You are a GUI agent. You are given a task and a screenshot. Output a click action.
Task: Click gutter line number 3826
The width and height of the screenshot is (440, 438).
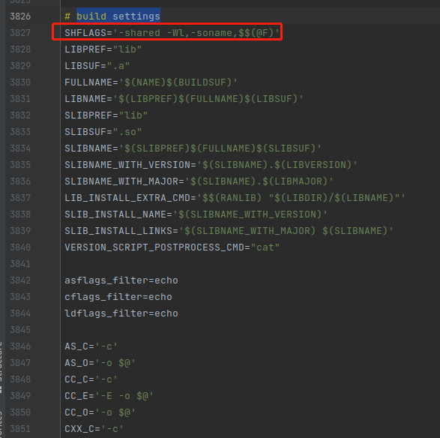(x=20, y=16)
